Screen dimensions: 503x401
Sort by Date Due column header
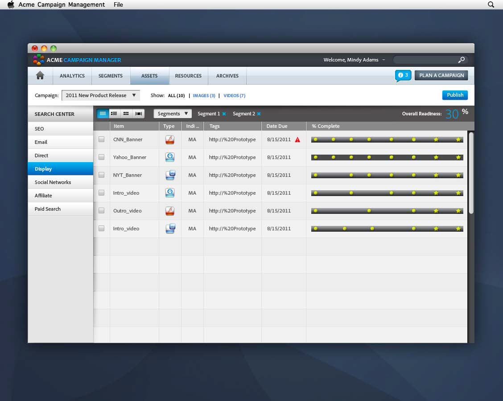point(284,126)
